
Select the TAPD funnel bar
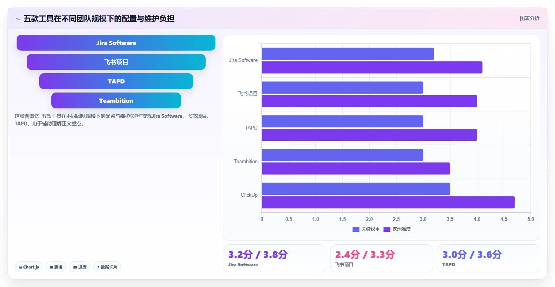pyautogui.click(x=116, y=81)
